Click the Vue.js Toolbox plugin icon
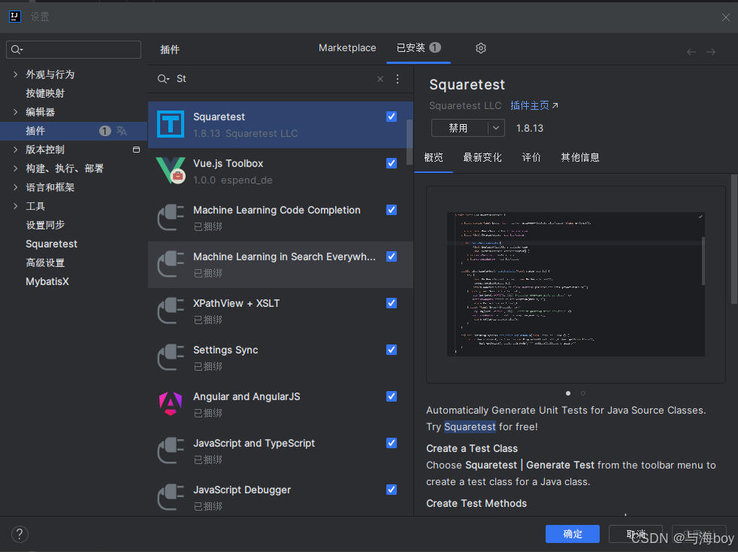 pyautogui.click(x=171, y=171)
